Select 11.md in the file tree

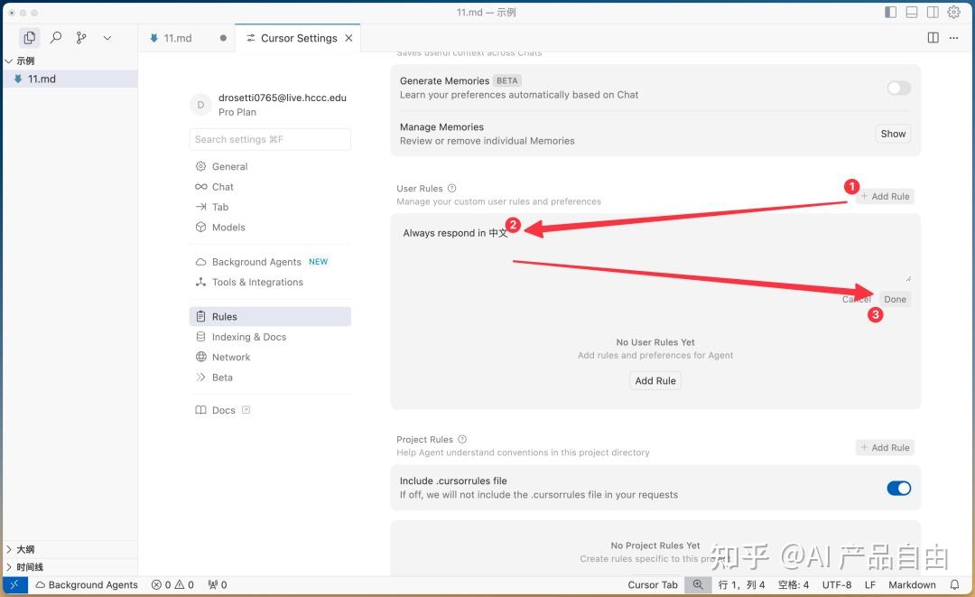point(70,79)
